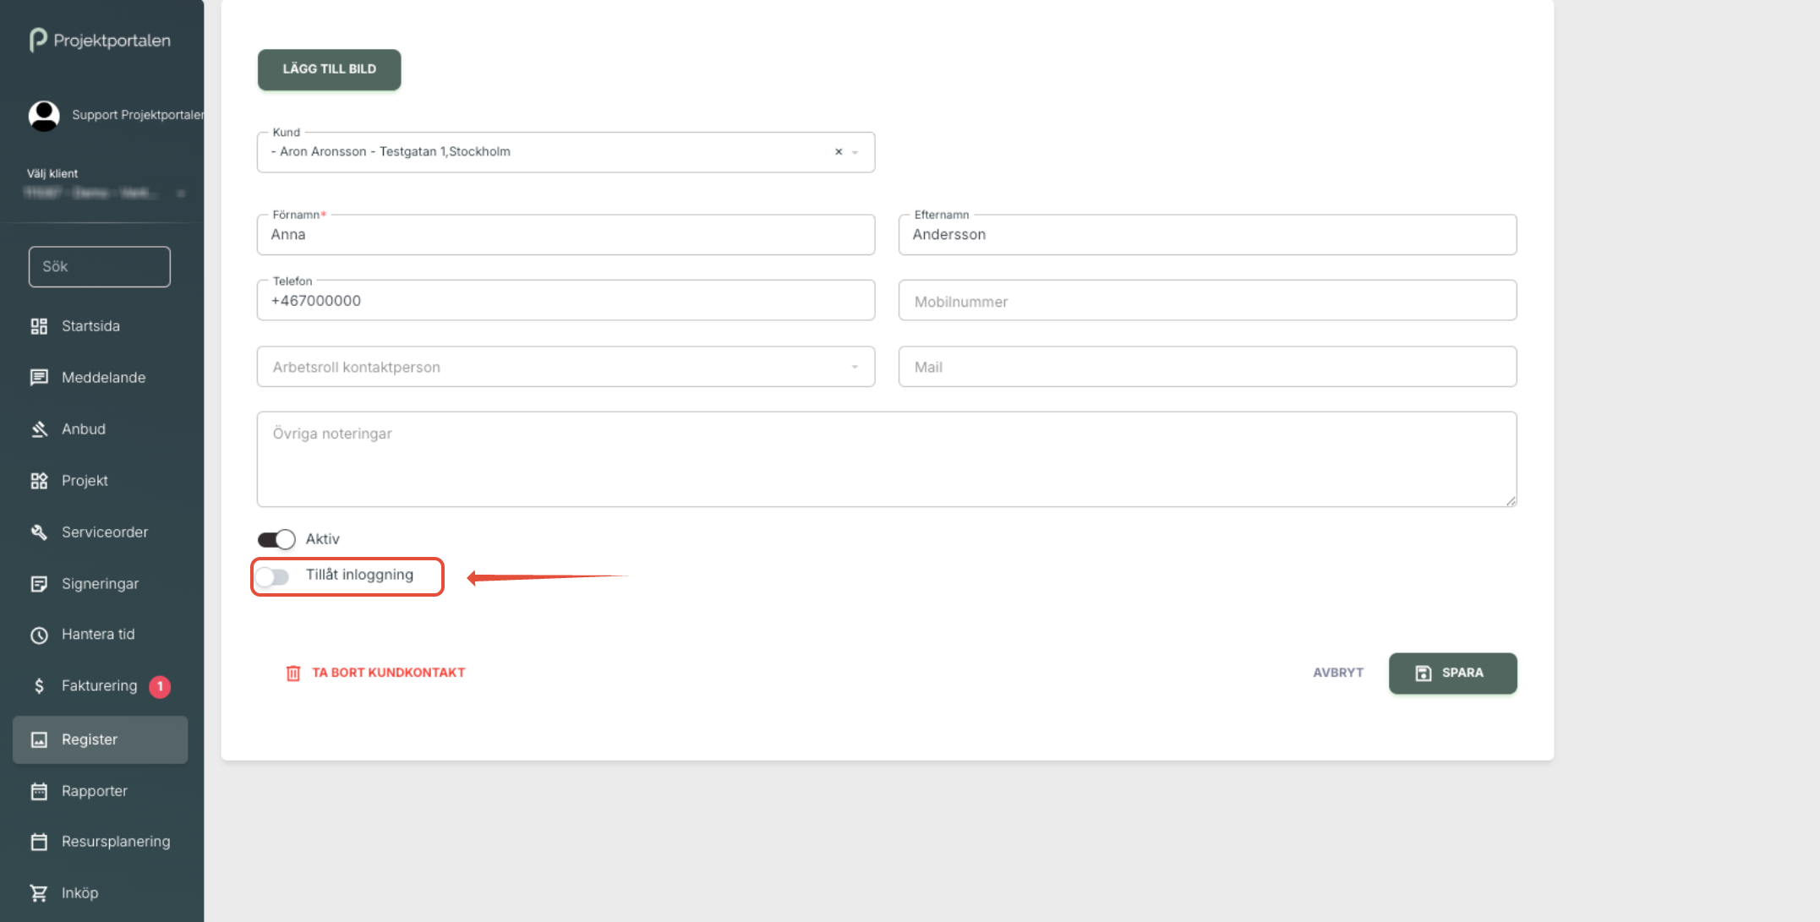Viewport: 1820px width, 922px height.
Task: Click the Avbryt cancel button
Action: [1337, 673]
